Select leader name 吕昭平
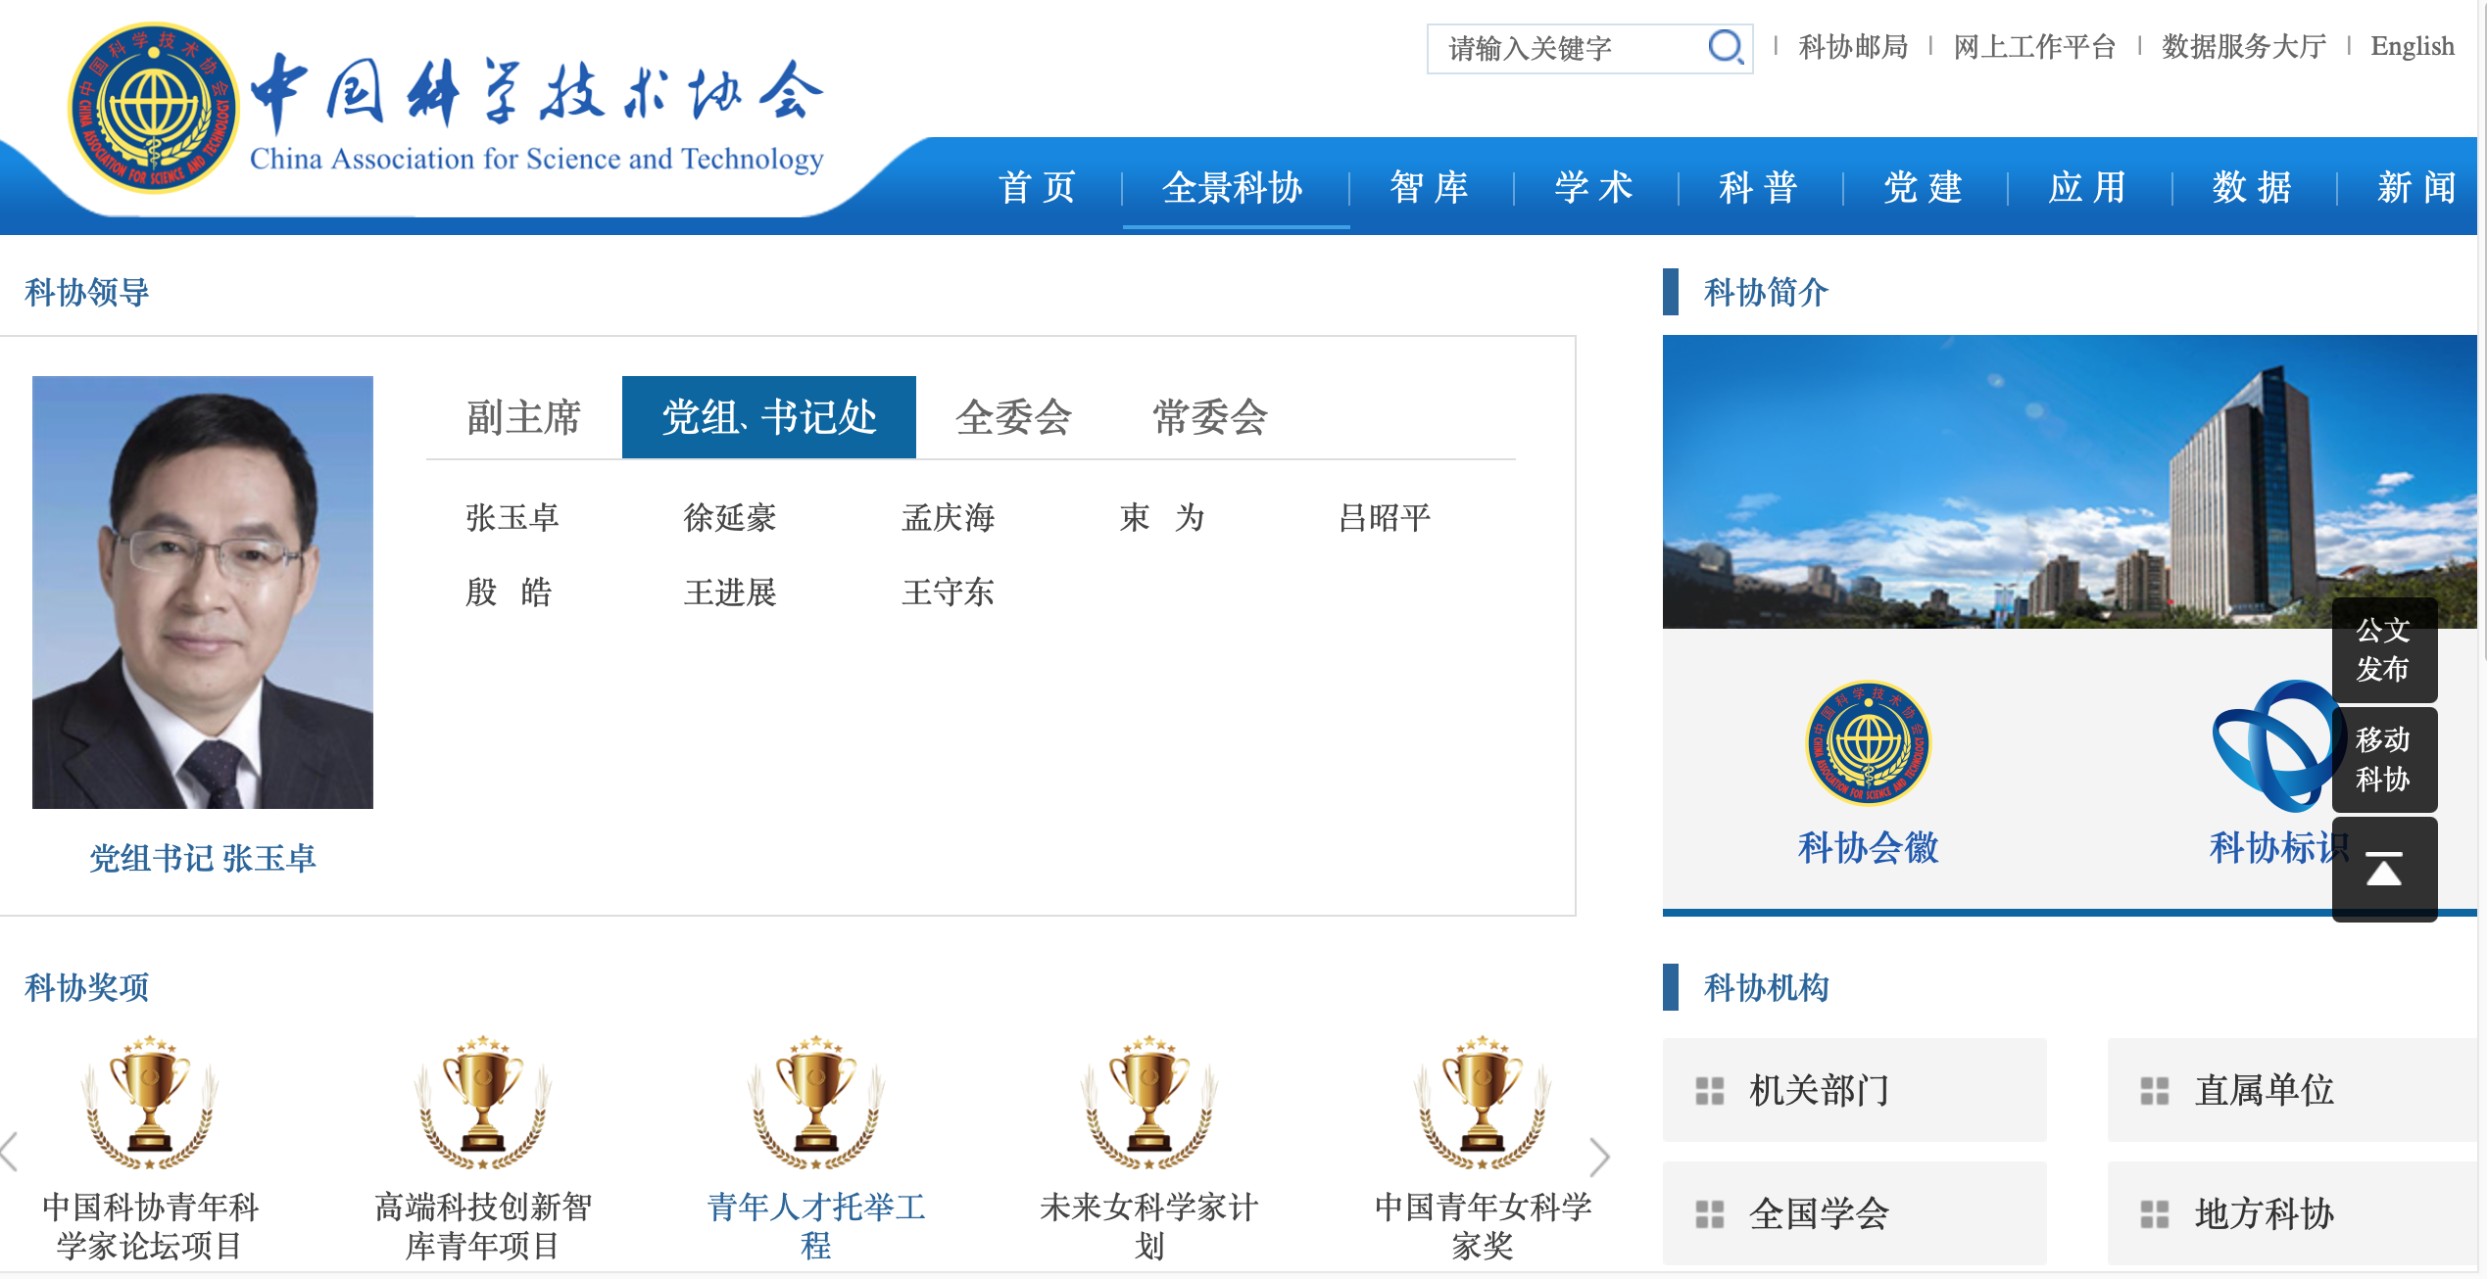This screenshot has width=2487, height=1279. point(1385,517)
